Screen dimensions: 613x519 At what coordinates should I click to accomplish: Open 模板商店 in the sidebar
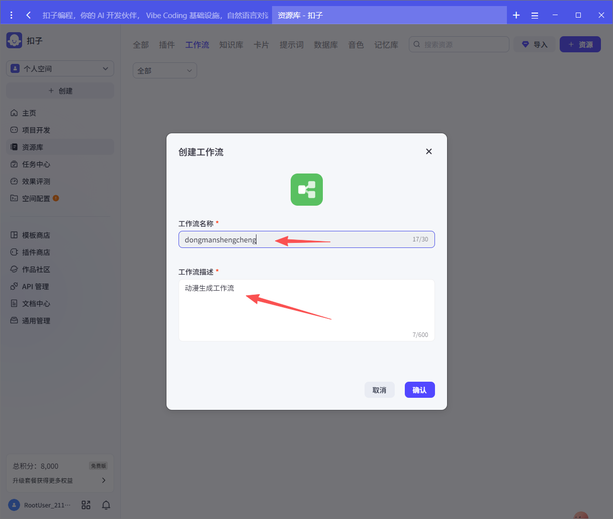36,235
